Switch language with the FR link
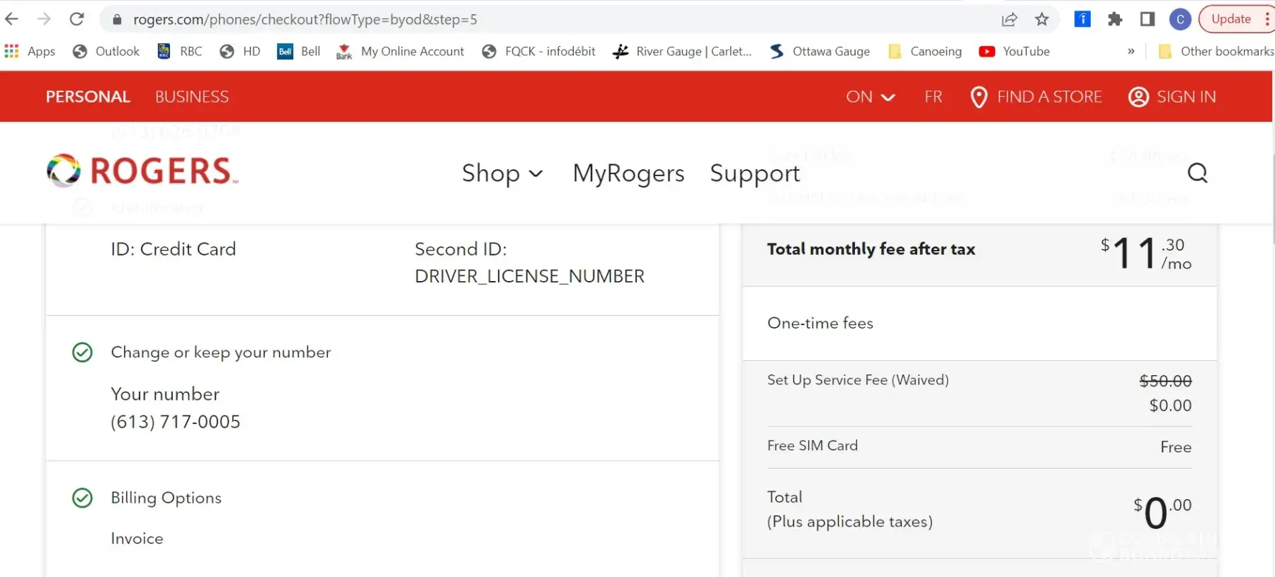 click(933, 97)
